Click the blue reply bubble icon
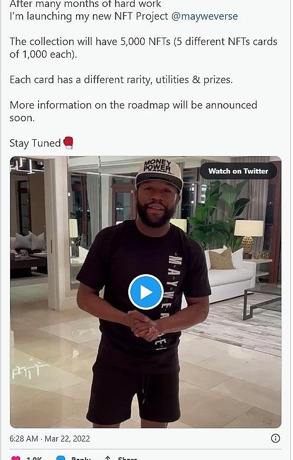The image size is (293, 460). [x=61, y=458]
